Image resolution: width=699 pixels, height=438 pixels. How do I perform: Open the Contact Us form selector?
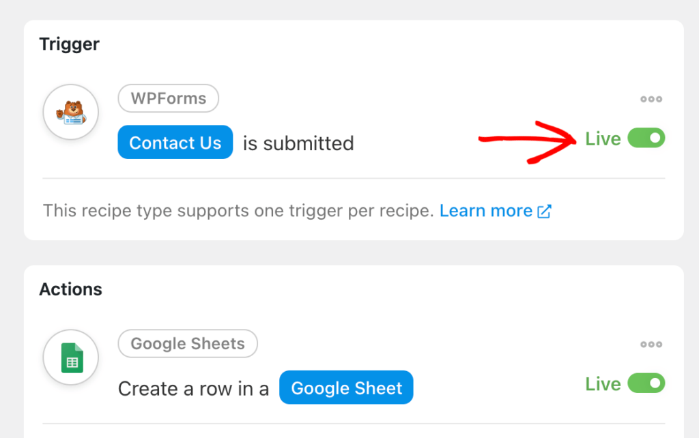175,142
